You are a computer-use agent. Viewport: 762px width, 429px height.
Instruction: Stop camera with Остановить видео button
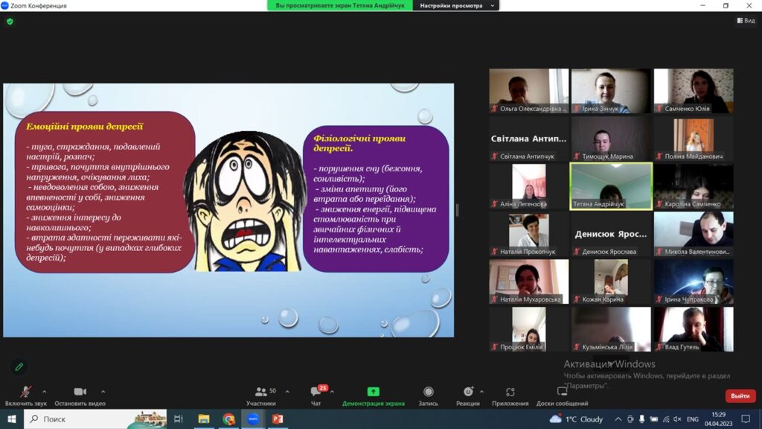coord(80,393)
